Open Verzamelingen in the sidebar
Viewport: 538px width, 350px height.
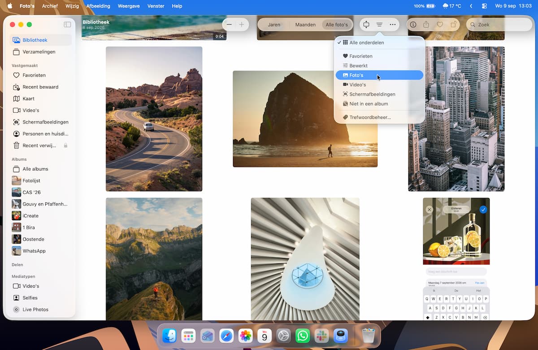point(41,52)
